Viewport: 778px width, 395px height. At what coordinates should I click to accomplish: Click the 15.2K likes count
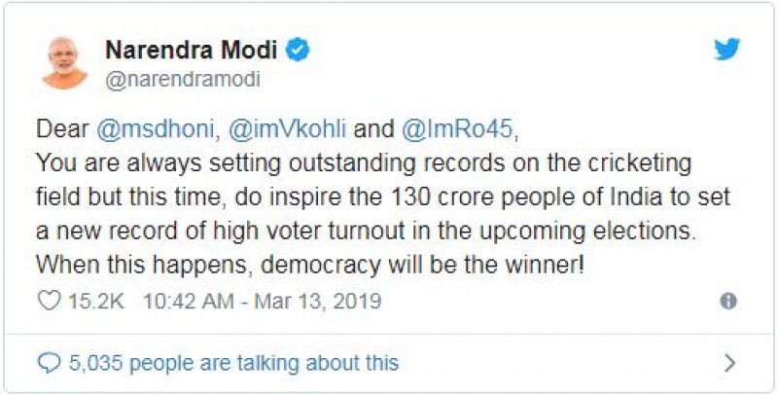click(94, 302)
